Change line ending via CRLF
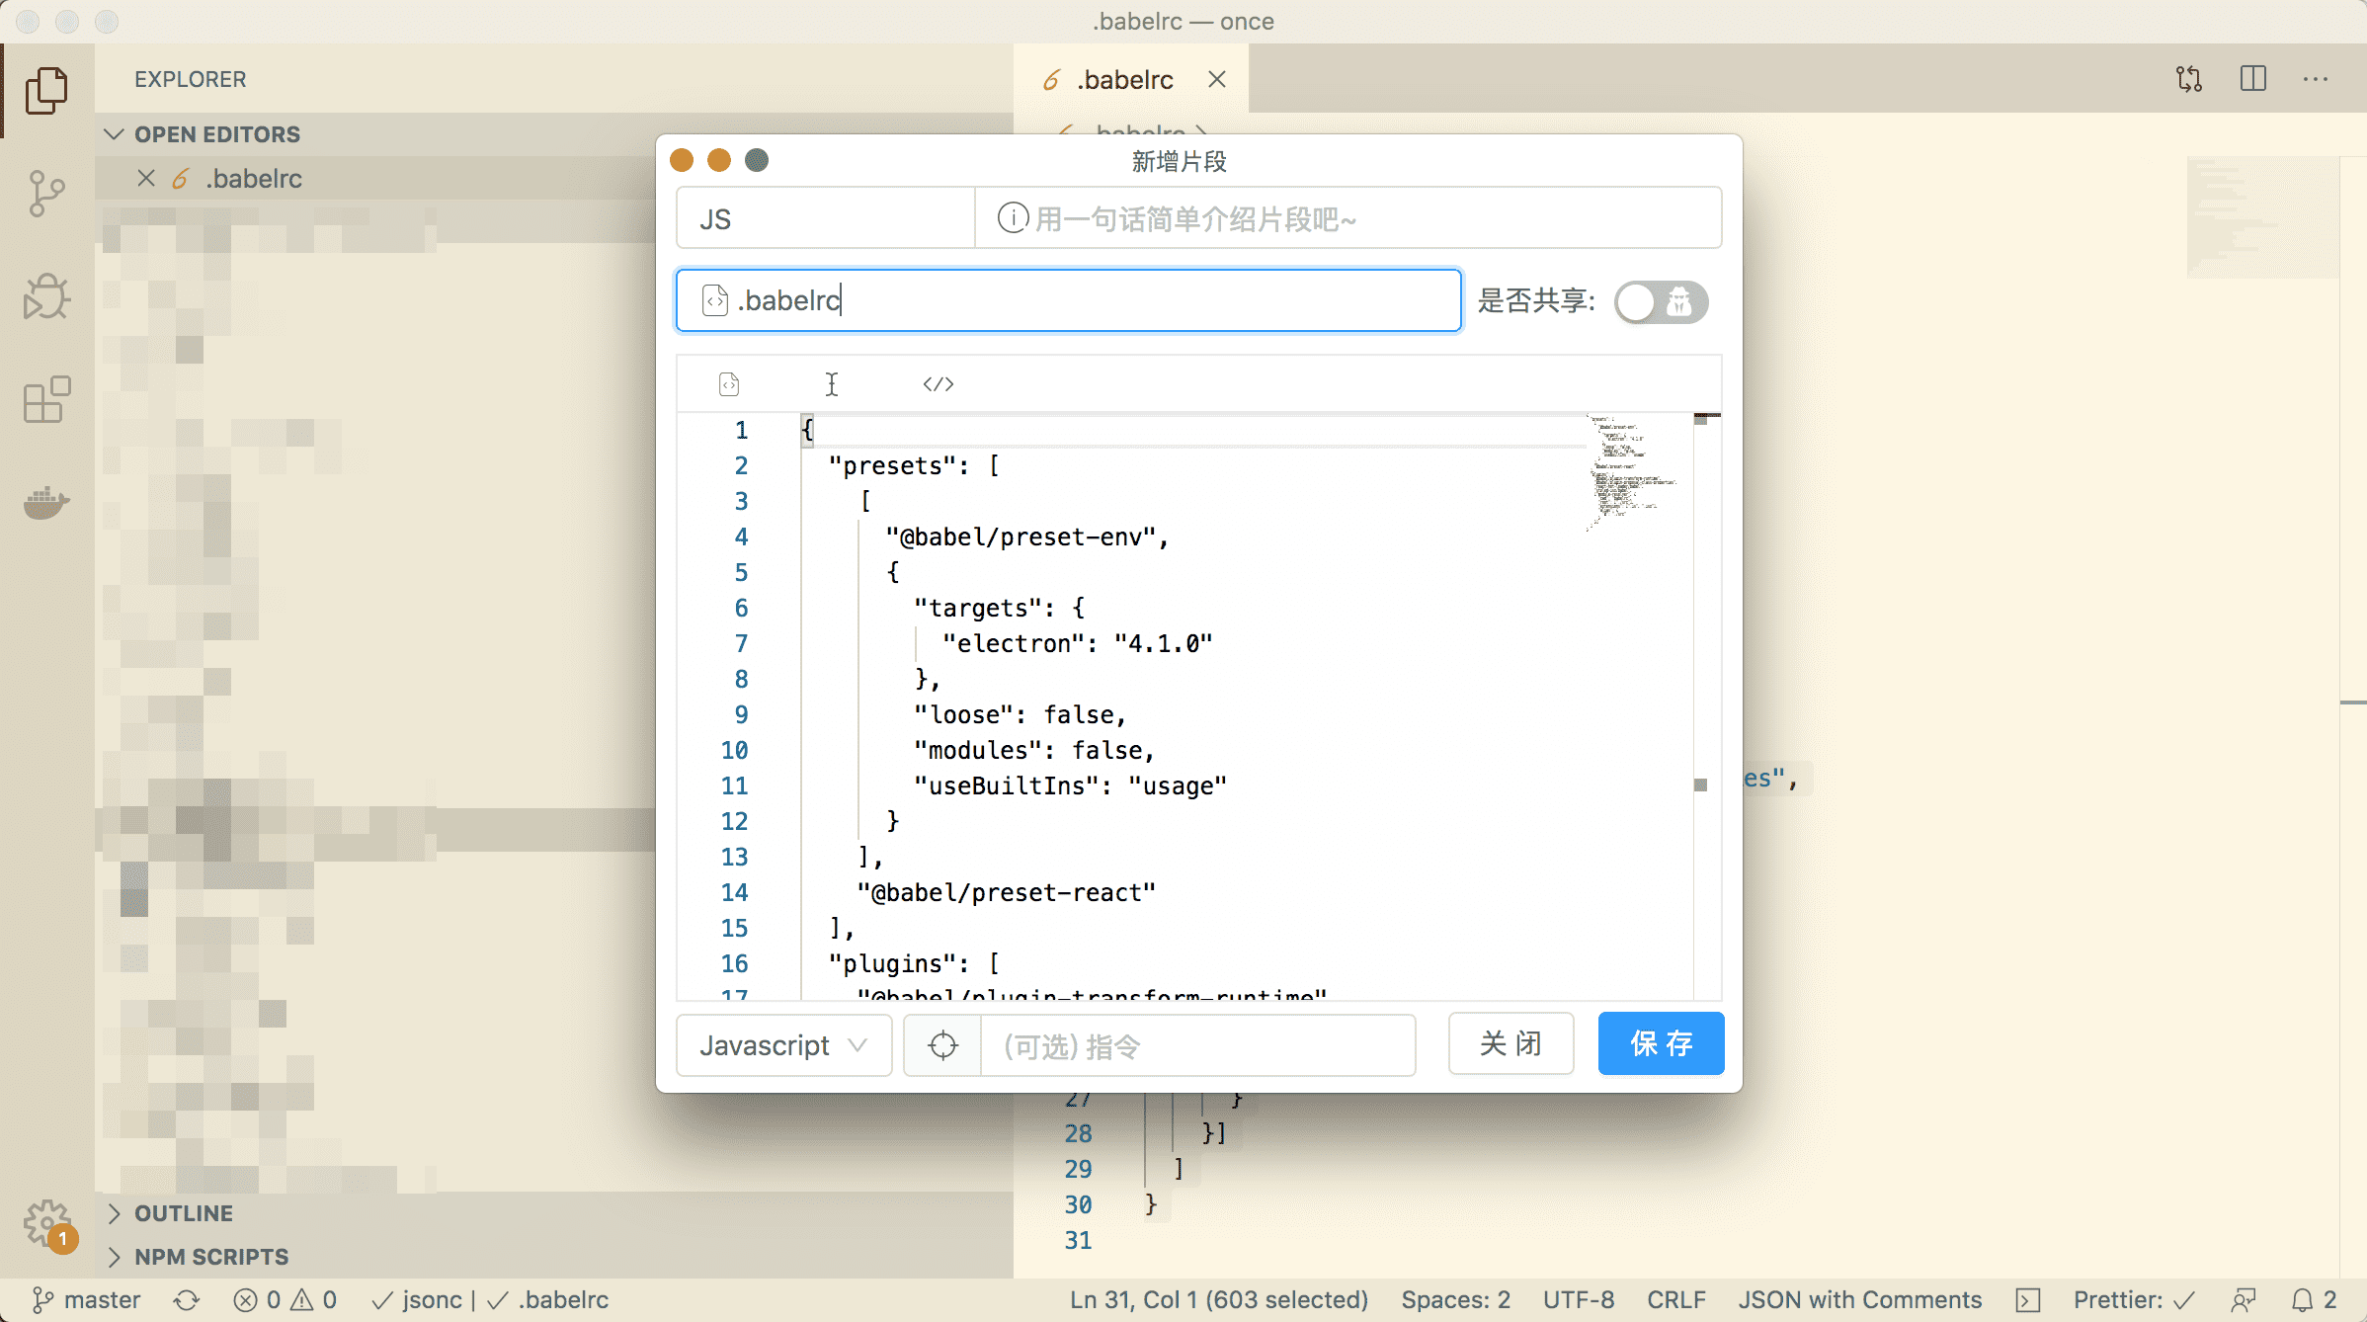The height and width of the screenshot is (1322, 2367). click(x=1676, y=1299)
